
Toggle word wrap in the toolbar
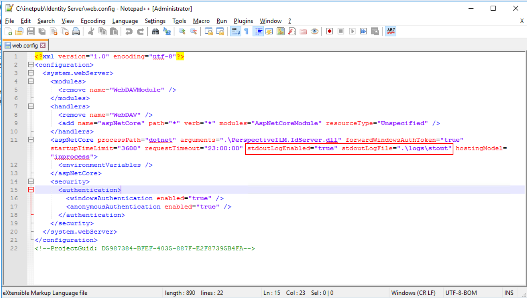point(235,32)
